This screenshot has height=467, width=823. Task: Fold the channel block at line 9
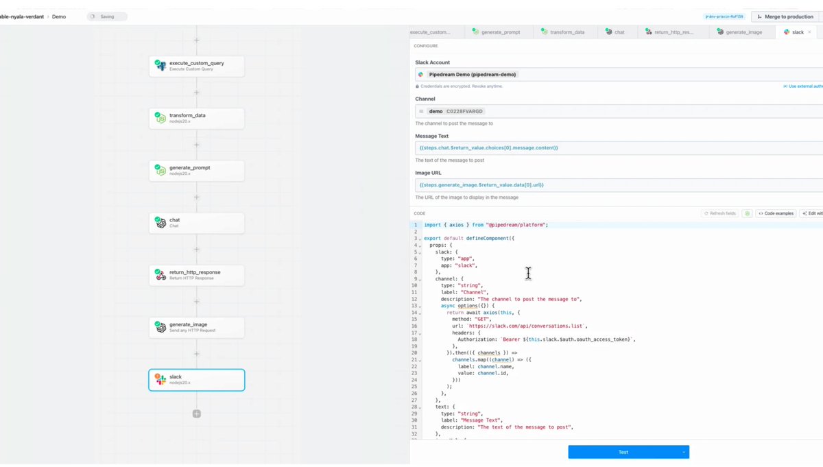coord(419,279)
